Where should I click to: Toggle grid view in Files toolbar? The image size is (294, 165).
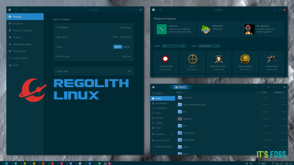(262, 87)
